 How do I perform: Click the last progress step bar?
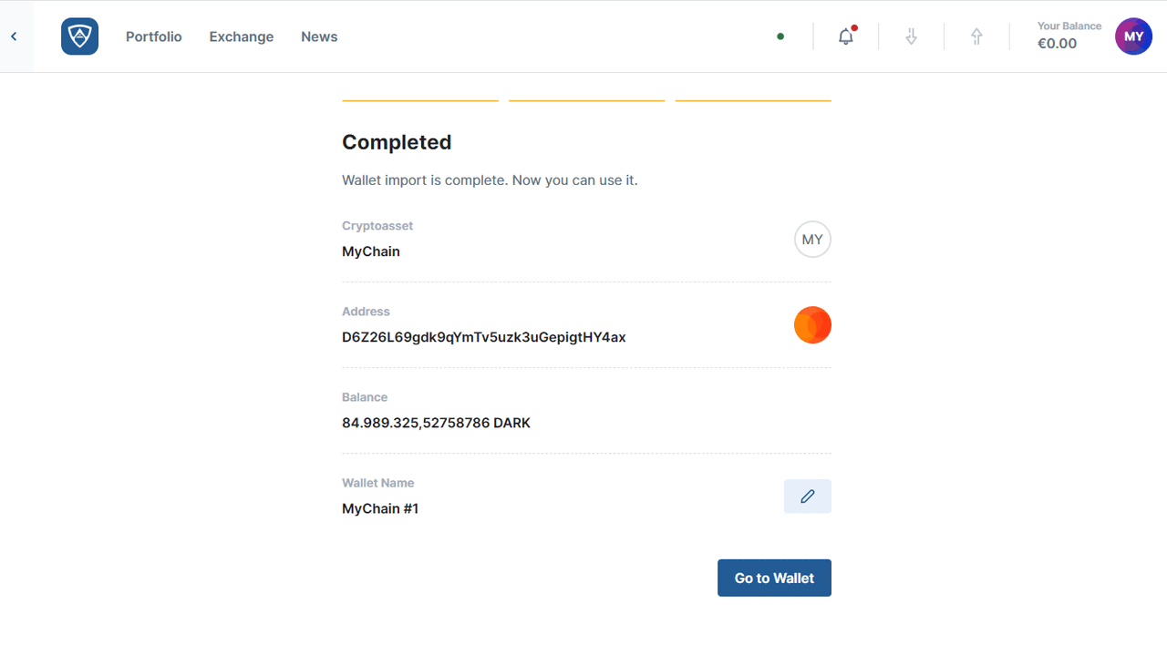(753, 100)
